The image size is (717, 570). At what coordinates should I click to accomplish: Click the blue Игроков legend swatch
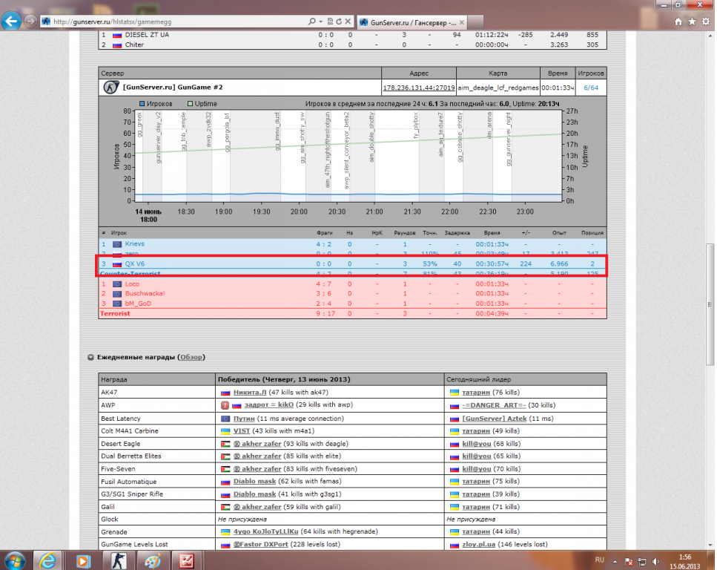143,104
